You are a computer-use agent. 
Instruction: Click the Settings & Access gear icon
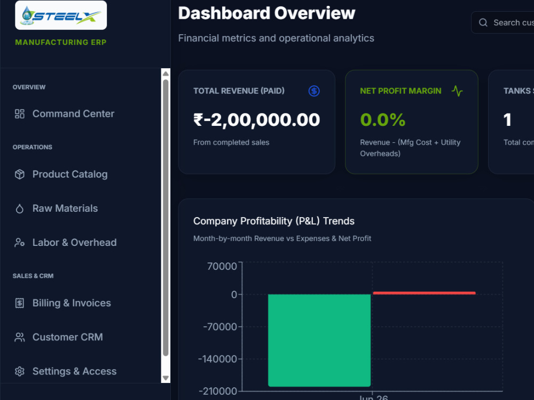pyautogui.click(x=19, y=371)
